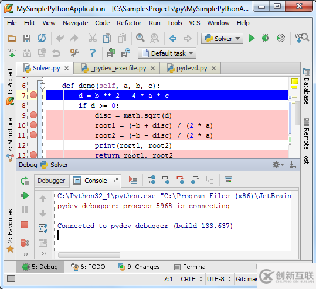Click Step Over debug icon
This screenshot has height=289, width=316.
tap(151, 180)
